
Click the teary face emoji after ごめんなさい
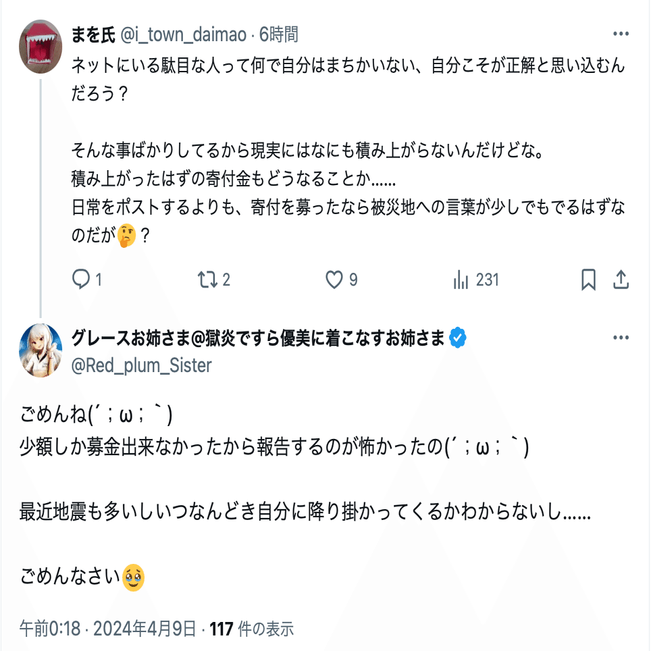tap(134, 577)
